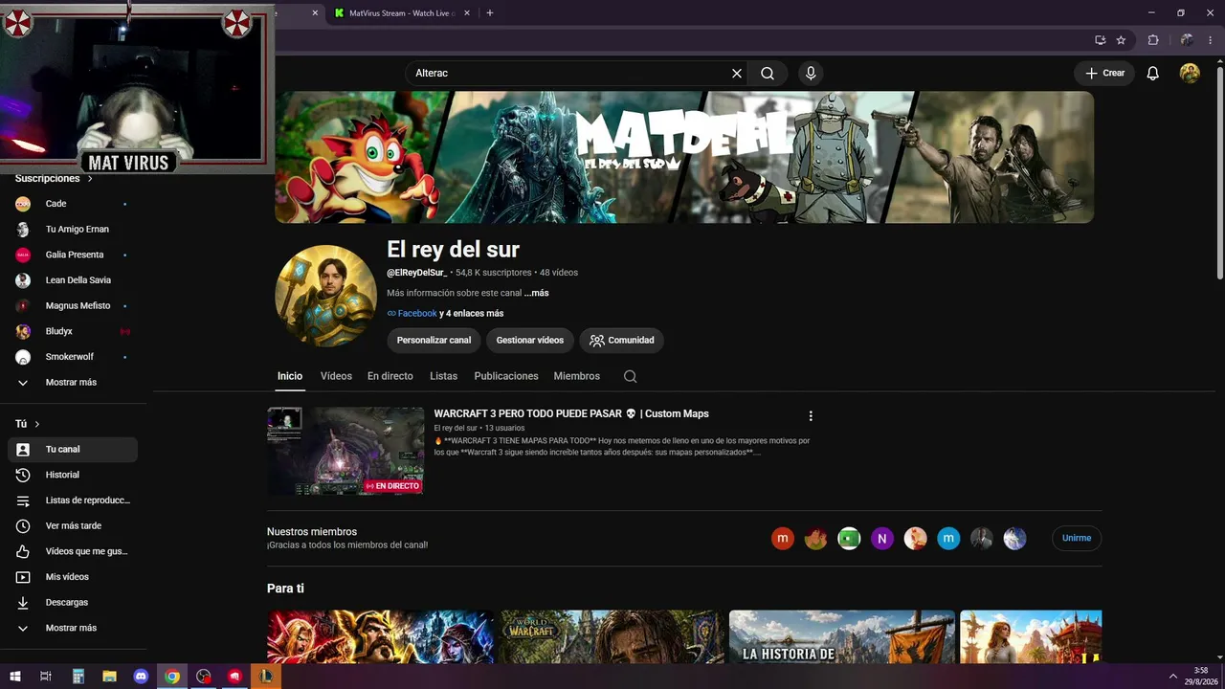Open the Warcraft 3 live stream thumbnail
Image resolution: width=1225 pixels, height=689 pixels.
345,451
